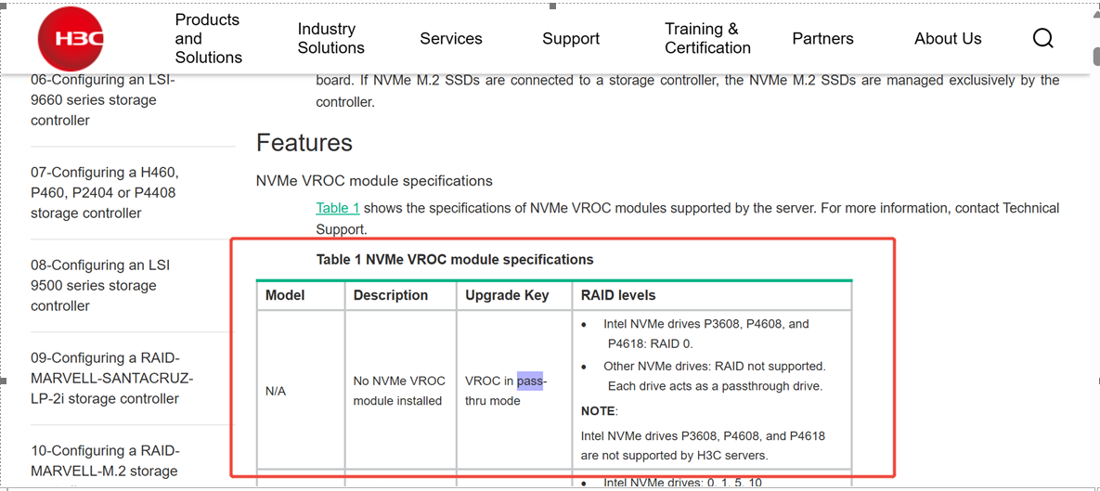Click text are not supported by H3C servers
Viewport: 1100px width, 491px height.
click(675, 456)
